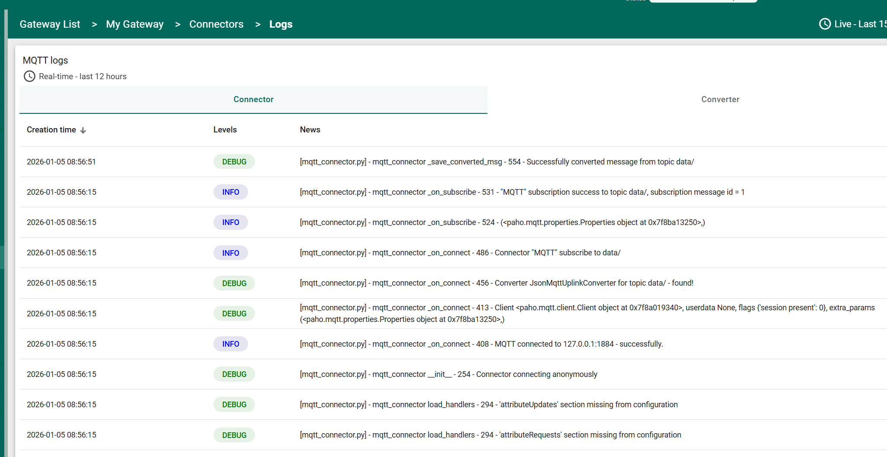Click the 2026-01-05 08:56:51 timestamp
Screen dimensions: 887x457
pos(61,162)
